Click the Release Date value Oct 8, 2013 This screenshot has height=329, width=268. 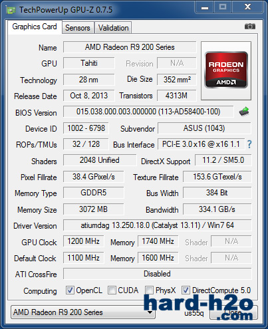(89, 96)
